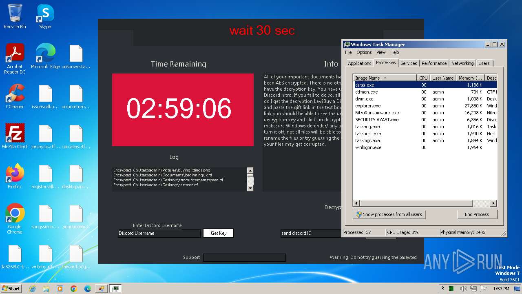Image resolution: width=522 pixels, height=294 pixels.
Task: Switch to the Networking tab
Action: [462, 63]
